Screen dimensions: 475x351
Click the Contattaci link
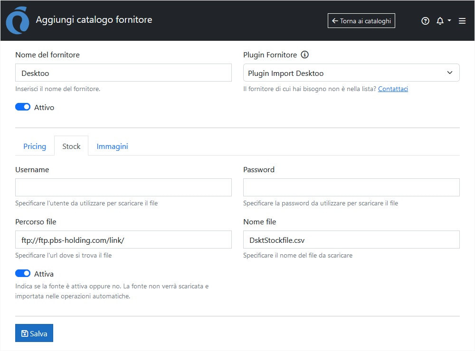pyautogui.click(x=393, y=89)
